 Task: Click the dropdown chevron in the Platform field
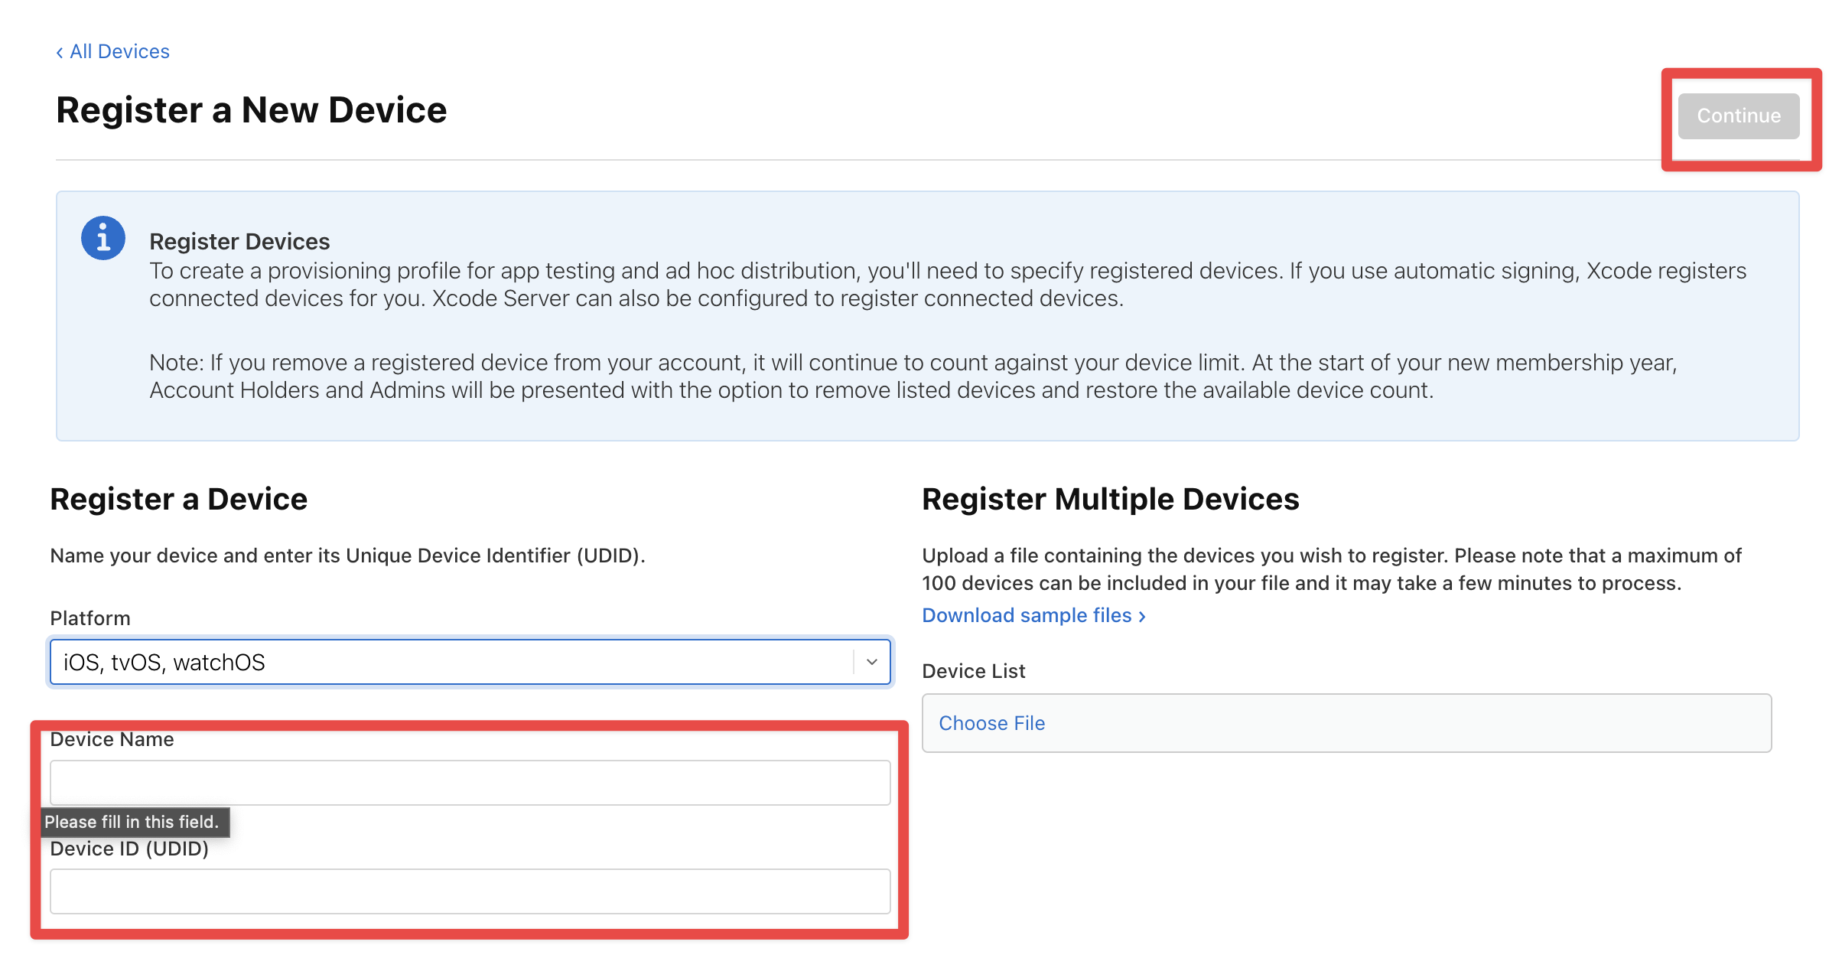pyautogui.click(x=870, y=663)
